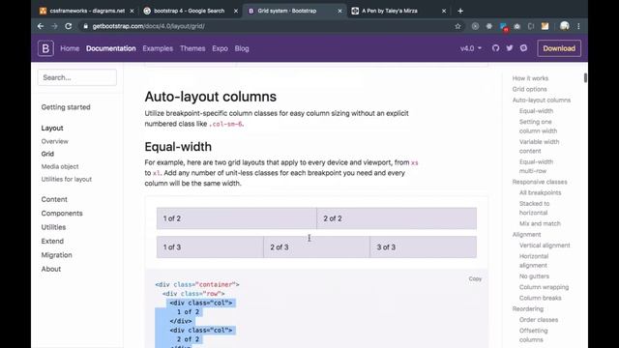Image resolution: width=619 pixels, height=348 pixels.
Task: Click the camera extension icon in toolbar
Action: tap(516, 26)
